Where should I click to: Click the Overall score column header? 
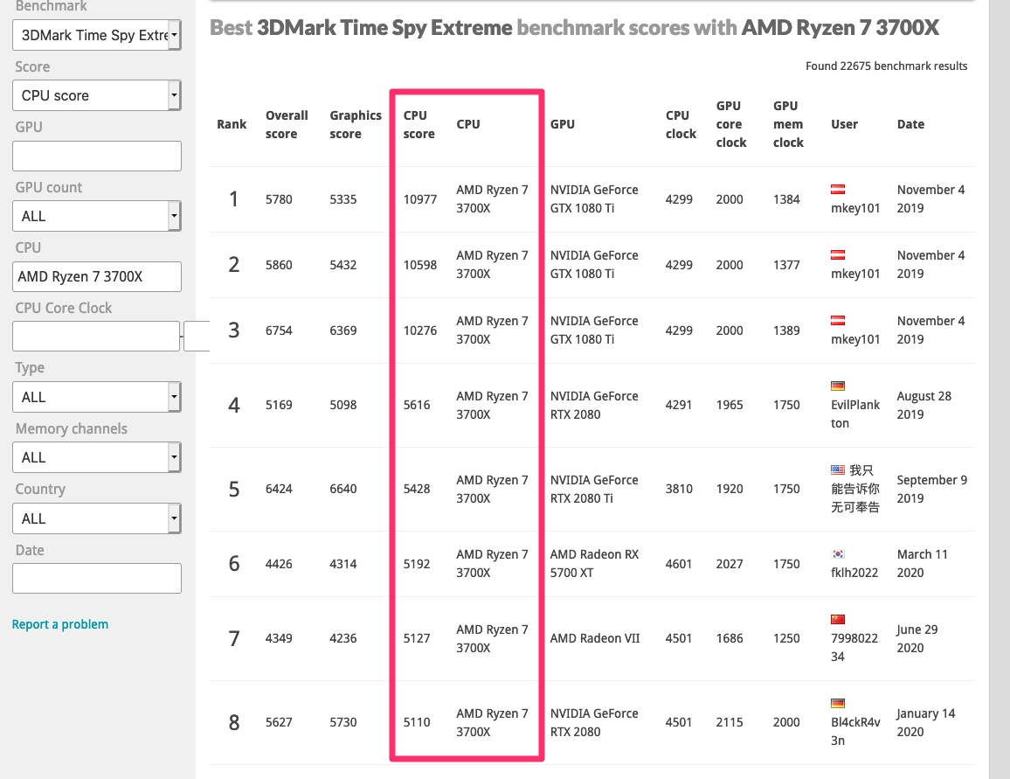pyautogui.click(x=287, y=124)
